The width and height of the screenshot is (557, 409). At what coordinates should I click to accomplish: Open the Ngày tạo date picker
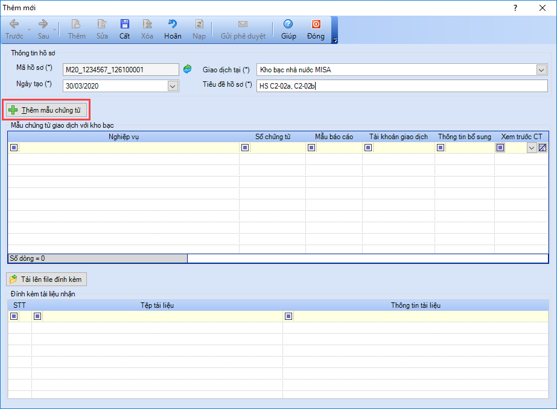pyautogui.click(x=173, y=86)
